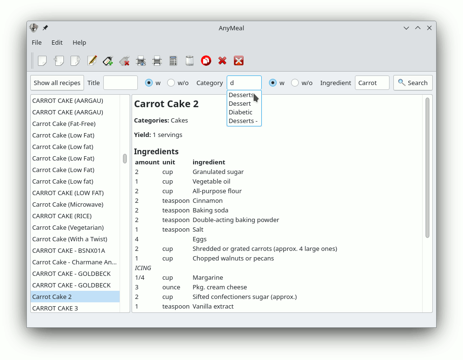463x360 pixels.
Task: Choose 'Diabetic' from the category suggestions
Action: click(x=241, y=112)
